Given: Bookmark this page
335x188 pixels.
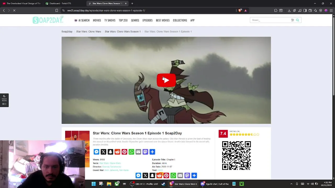Looking at the screenshot, I should click(x=57, y=10).
